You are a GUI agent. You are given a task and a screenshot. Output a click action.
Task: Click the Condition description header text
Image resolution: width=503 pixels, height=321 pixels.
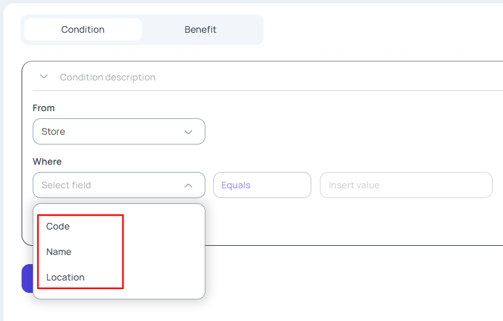107,77
